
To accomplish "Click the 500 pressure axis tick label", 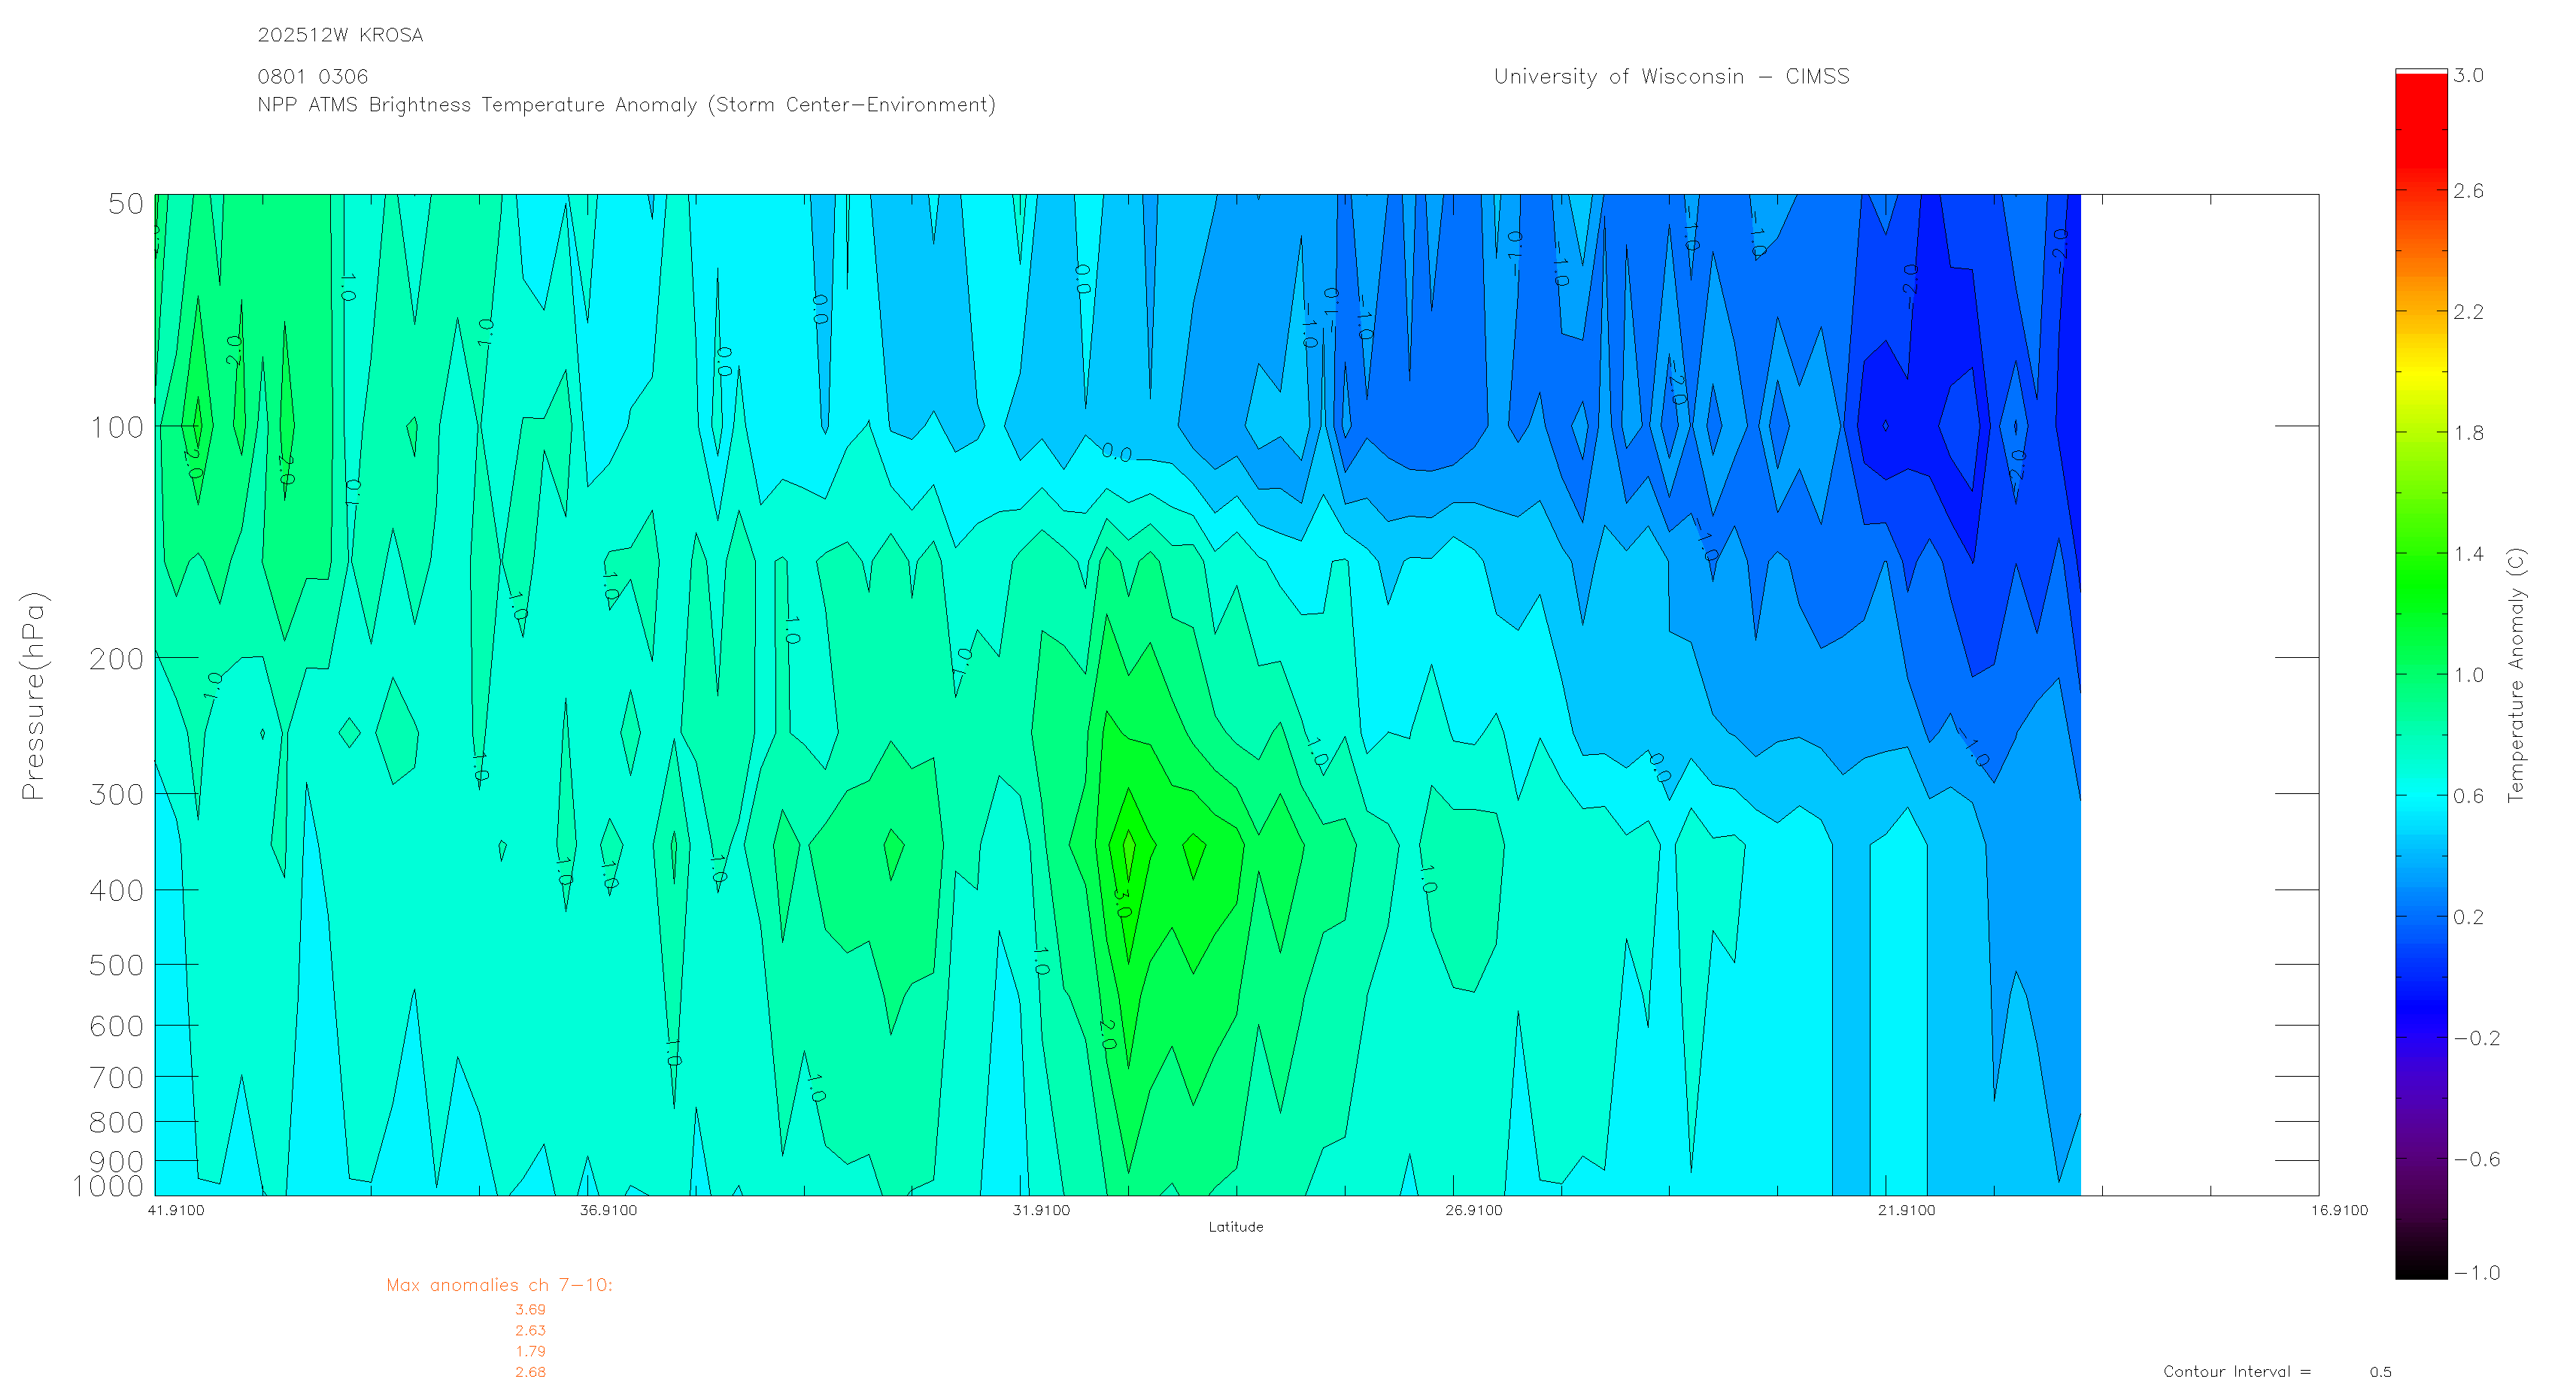I will point(117,965).
